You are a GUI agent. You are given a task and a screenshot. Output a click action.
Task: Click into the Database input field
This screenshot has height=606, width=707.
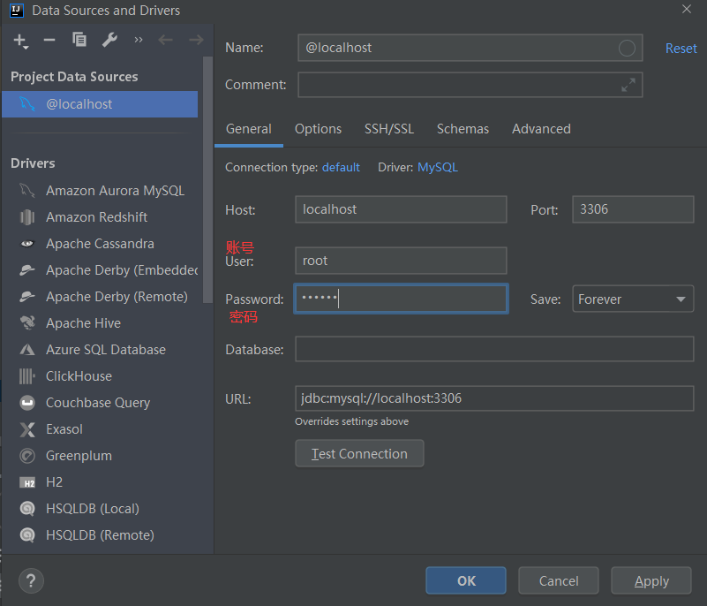tap(494, 349)
